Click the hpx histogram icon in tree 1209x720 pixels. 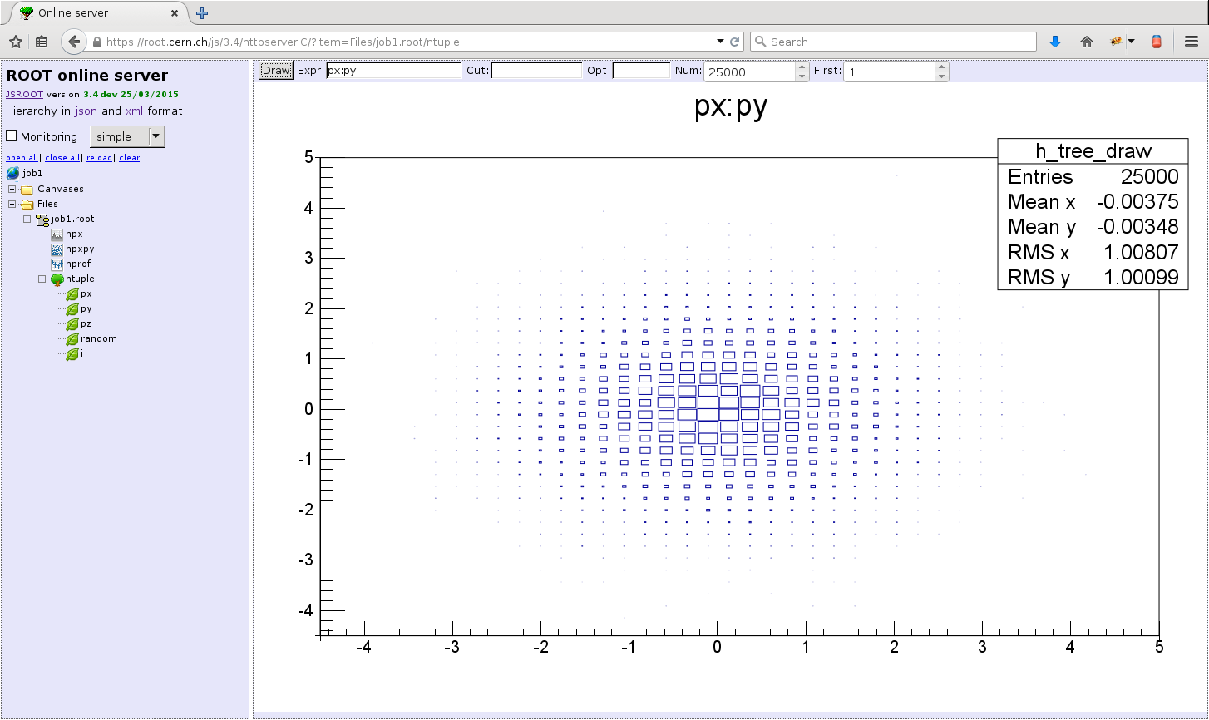click(x=57, y=234)
